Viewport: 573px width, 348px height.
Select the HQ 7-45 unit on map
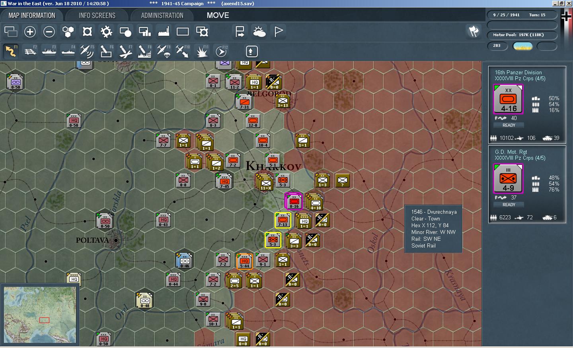(225, 182)
